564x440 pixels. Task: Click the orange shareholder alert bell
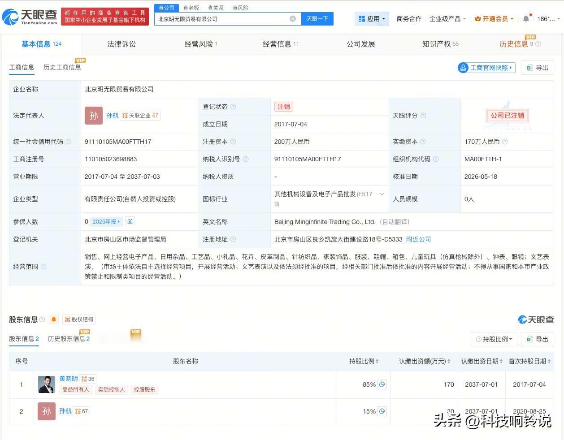coord(54,319)
